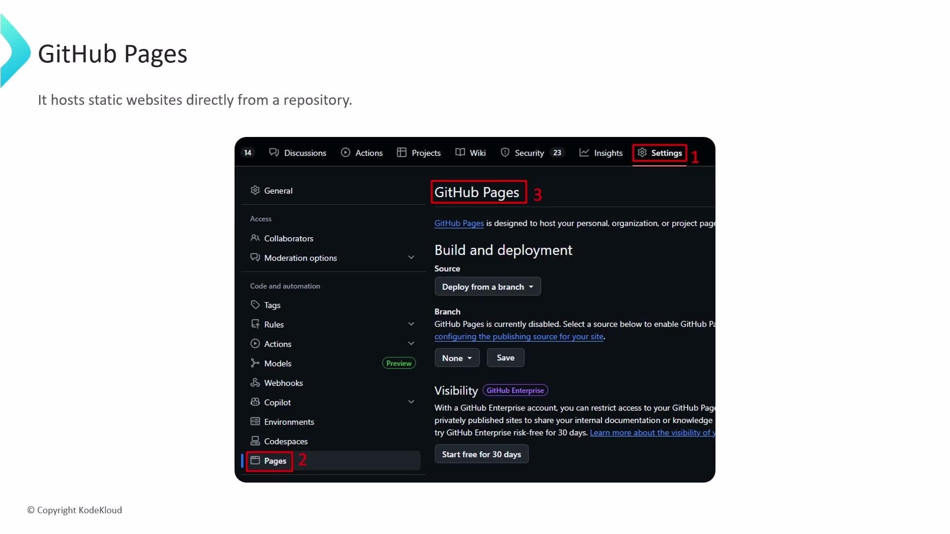
Task: Open the Actions tab in top navigation
Action: pos(362,153)
